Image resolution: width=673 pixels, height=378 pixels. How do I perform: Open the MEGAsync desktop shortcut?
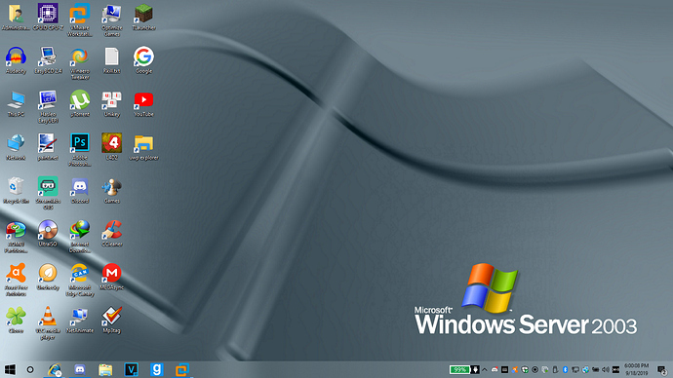(111, 277)
